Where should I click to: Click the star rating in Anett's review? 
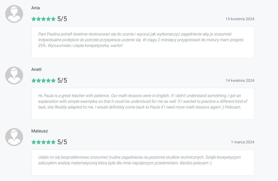coord(43,80)
